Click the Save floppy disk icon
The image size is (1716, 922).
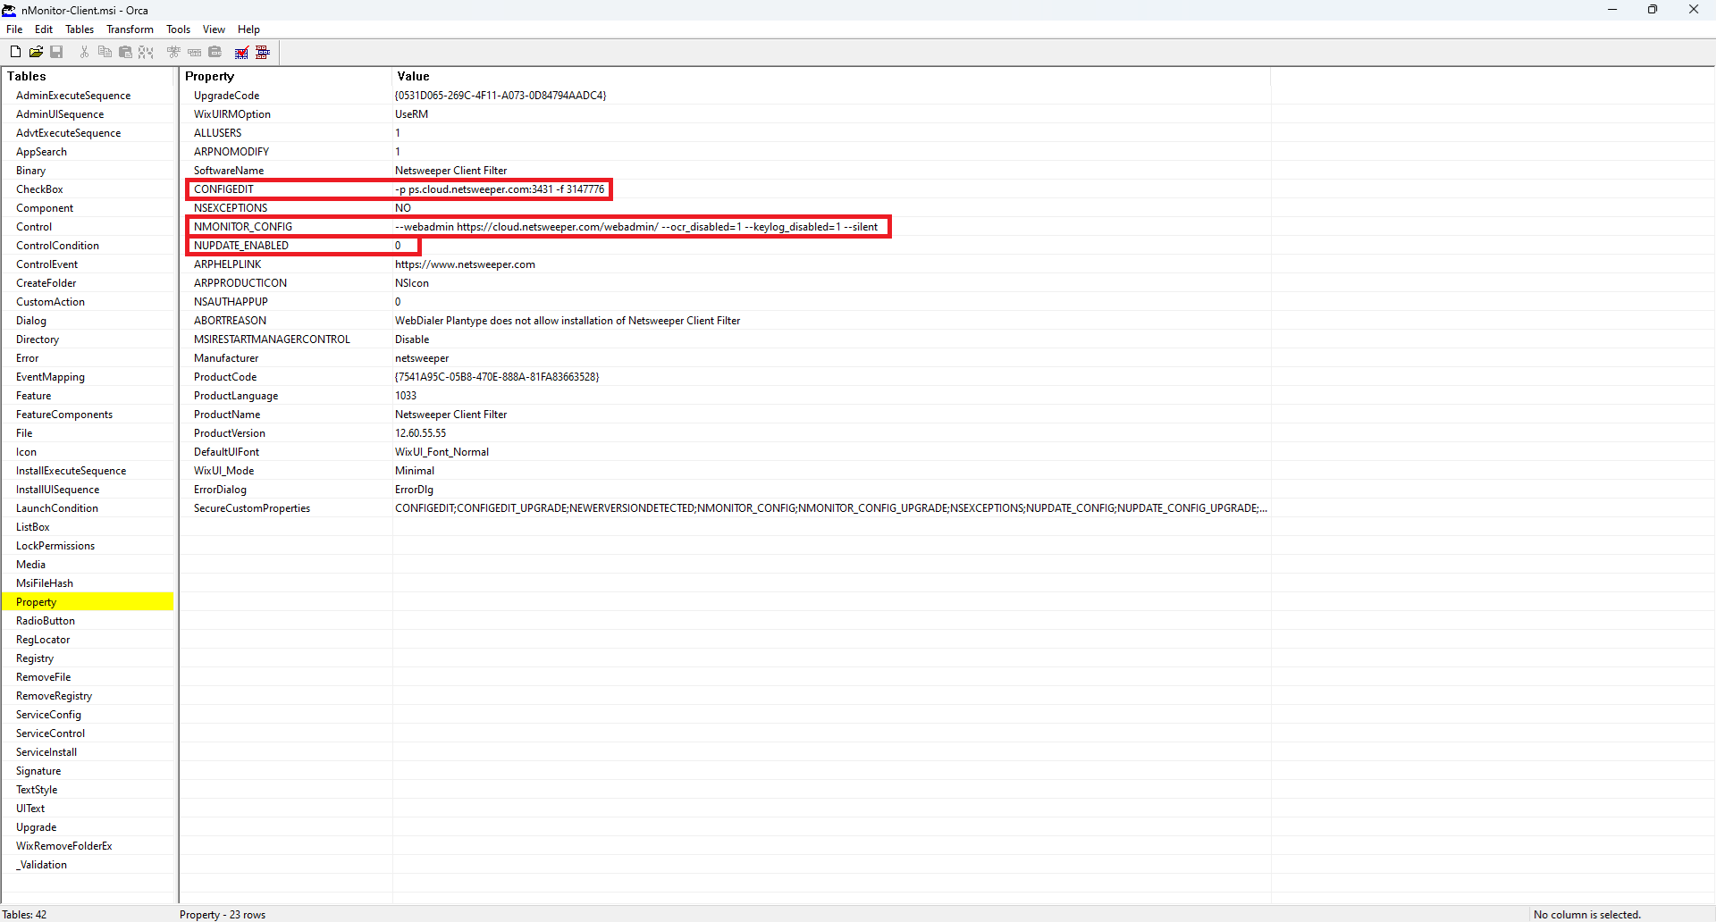click(x=56, y=52)
